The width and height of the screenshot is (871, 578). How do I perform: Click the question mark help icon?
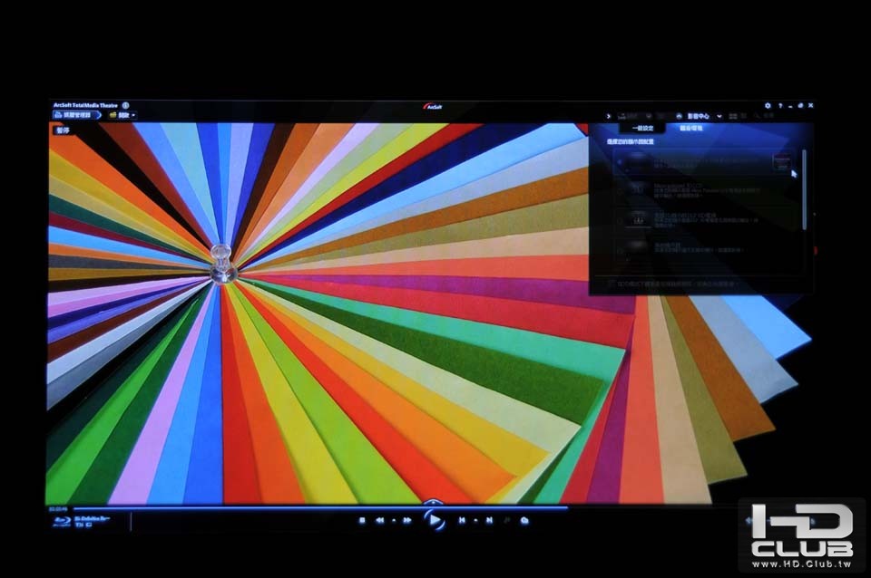(780, 105)
